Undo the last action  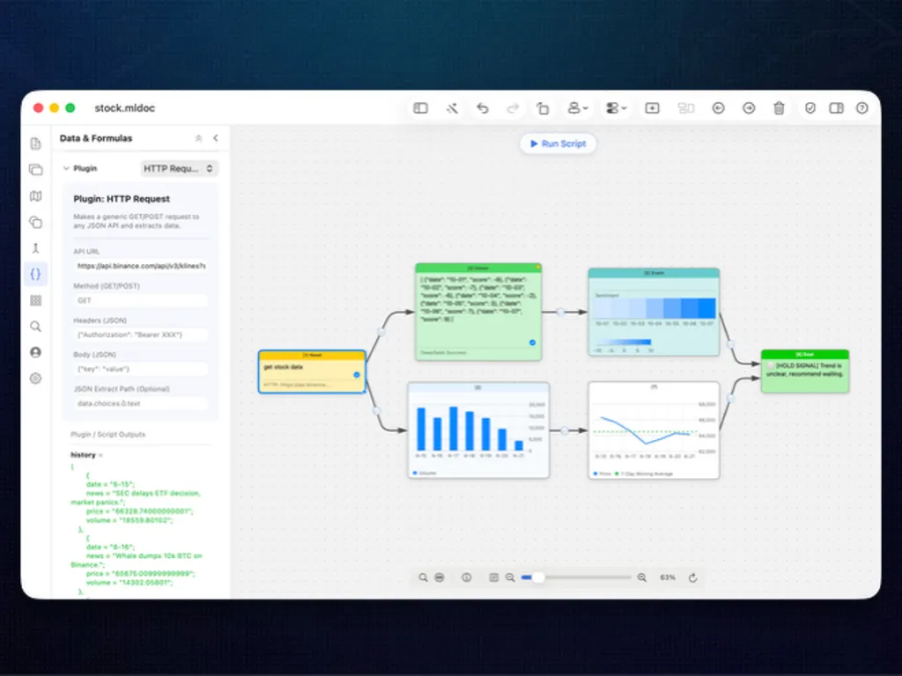[x=483, y=108]
